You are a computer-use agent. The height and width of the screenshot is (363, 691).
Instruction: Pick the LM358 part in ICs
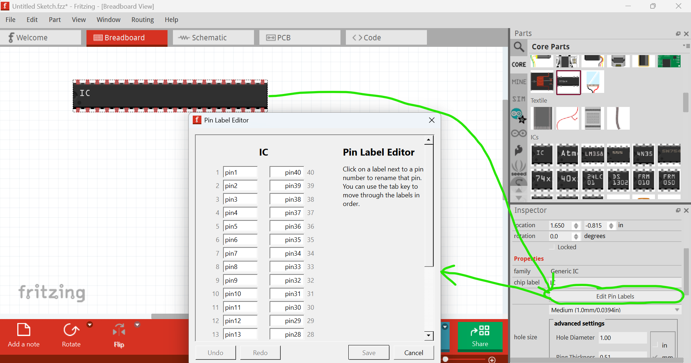[593, 154]
